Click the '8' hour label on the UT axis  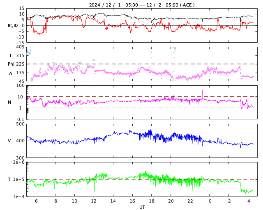click(x=55, y=201)
